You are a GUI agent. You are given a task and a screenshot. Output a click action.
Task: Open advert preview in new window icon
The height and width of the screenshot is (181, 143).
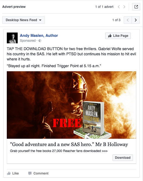click(136, 7)
